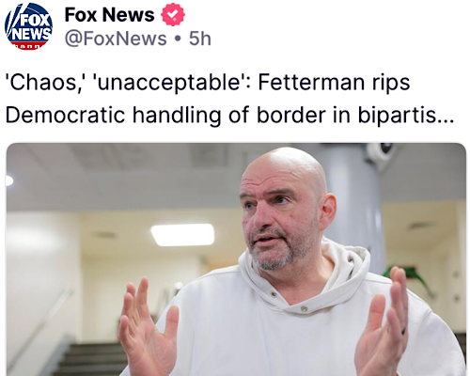Click the dot separator before the timestamp
Viewport: 470px width, 376px height.
pos(178,39)
